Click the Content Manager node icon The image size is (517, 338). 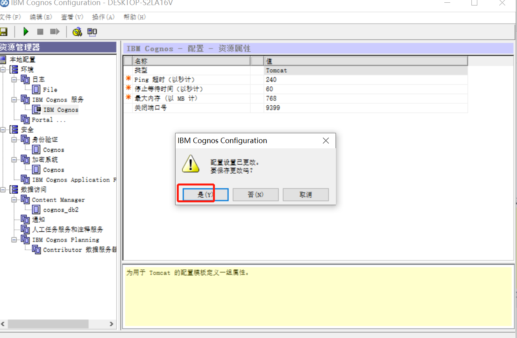[25, 200]
